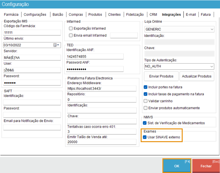Image resolution: width=220 pixels, height=173 pixels.
Task: Go to the E-mail tab
Action: pyautogui.click(x=191, y=14)
